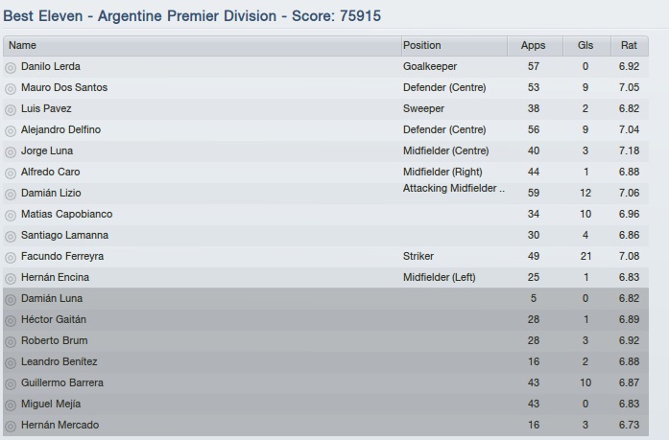Sort by the Rat rating column header

[x=630, y=45]
